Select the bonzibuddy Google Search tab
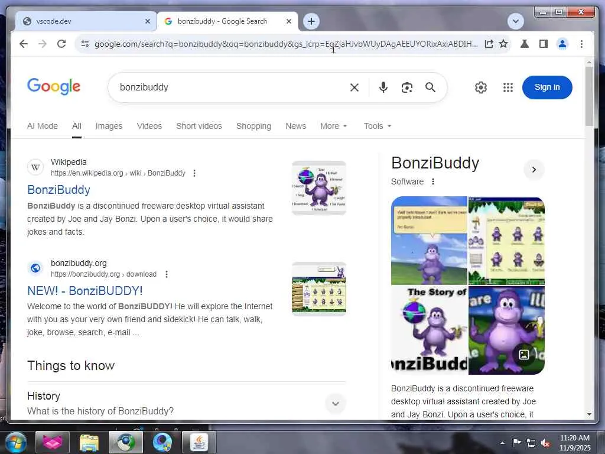 [x=227, y=21]
